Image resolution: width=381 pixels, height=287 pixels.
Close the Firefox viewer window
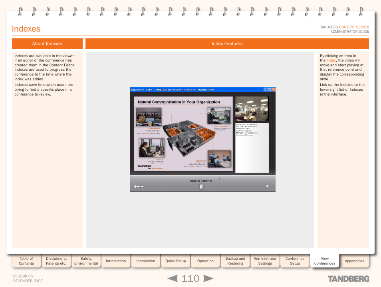[274, 90]
